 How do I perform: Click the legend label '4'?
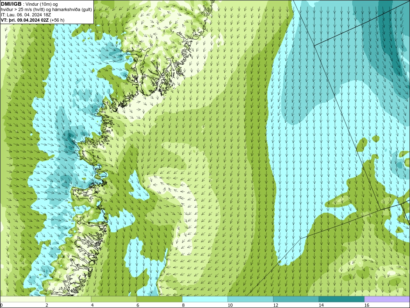[92, 305]
